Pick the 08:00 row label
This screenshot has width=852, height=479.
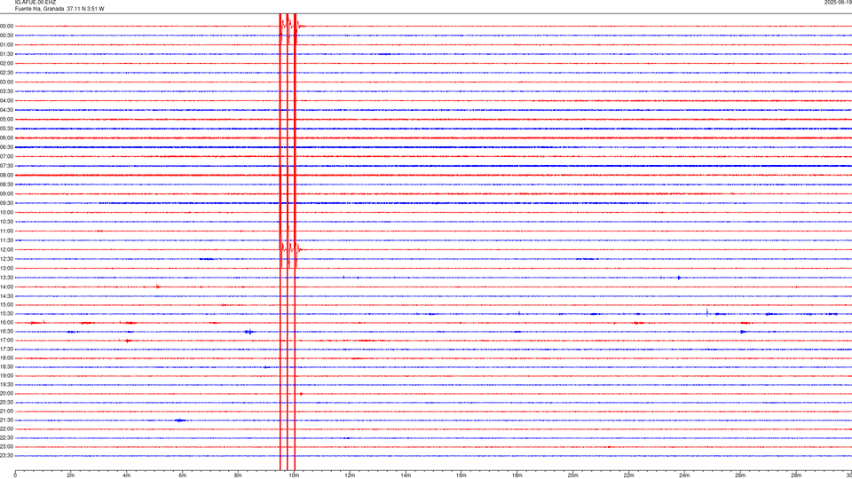(6, 176)
